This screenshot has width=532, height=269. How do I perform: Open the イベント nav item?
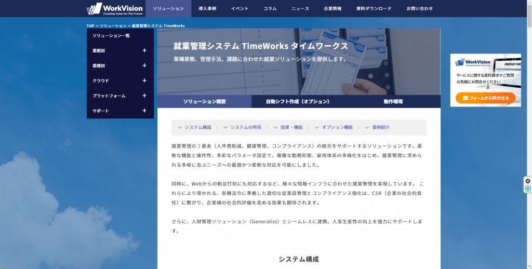240,8
